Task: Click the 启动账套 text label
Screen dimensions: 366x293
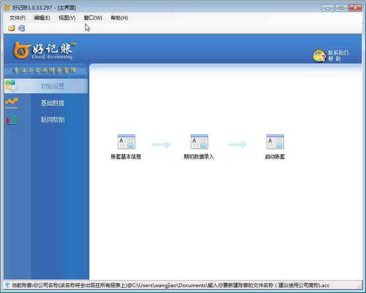Action: [x=274, y=157]
